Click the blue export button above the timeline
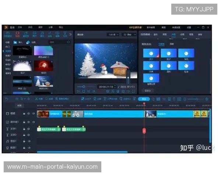The image size is (221, 176). coord(144,99)
